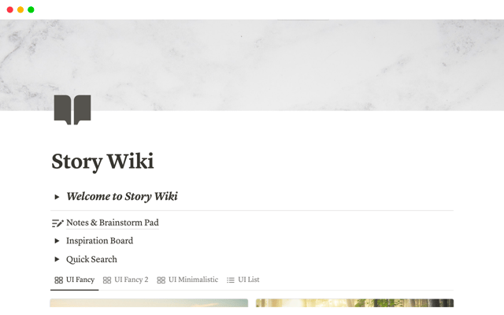504x315 pixels.
Task: Switch to the UI Fancy 2 tab
Action: click(x=126, y=280)
